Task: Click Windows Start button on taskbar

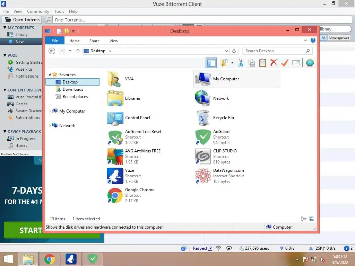Action: coord(8,259)
